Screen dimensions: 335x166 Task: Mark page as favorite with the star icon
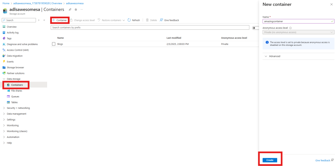point(76,9)
